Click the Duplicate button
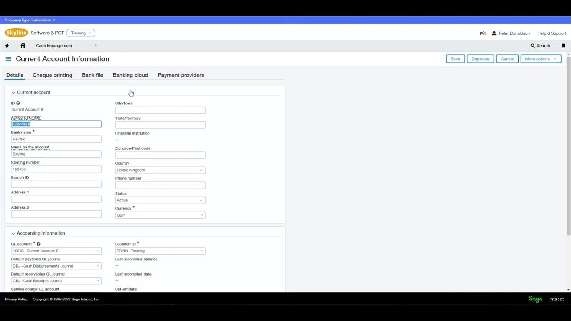This screenshot has width=571, height=321. click(x=480, y=59)
